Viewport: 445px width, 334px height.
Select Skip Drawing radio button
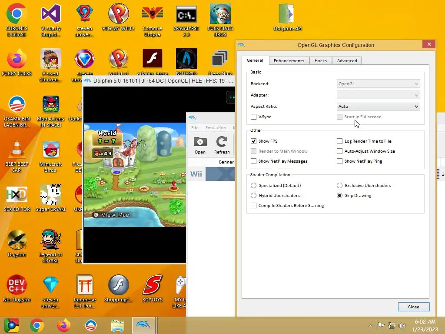point(339,195)
